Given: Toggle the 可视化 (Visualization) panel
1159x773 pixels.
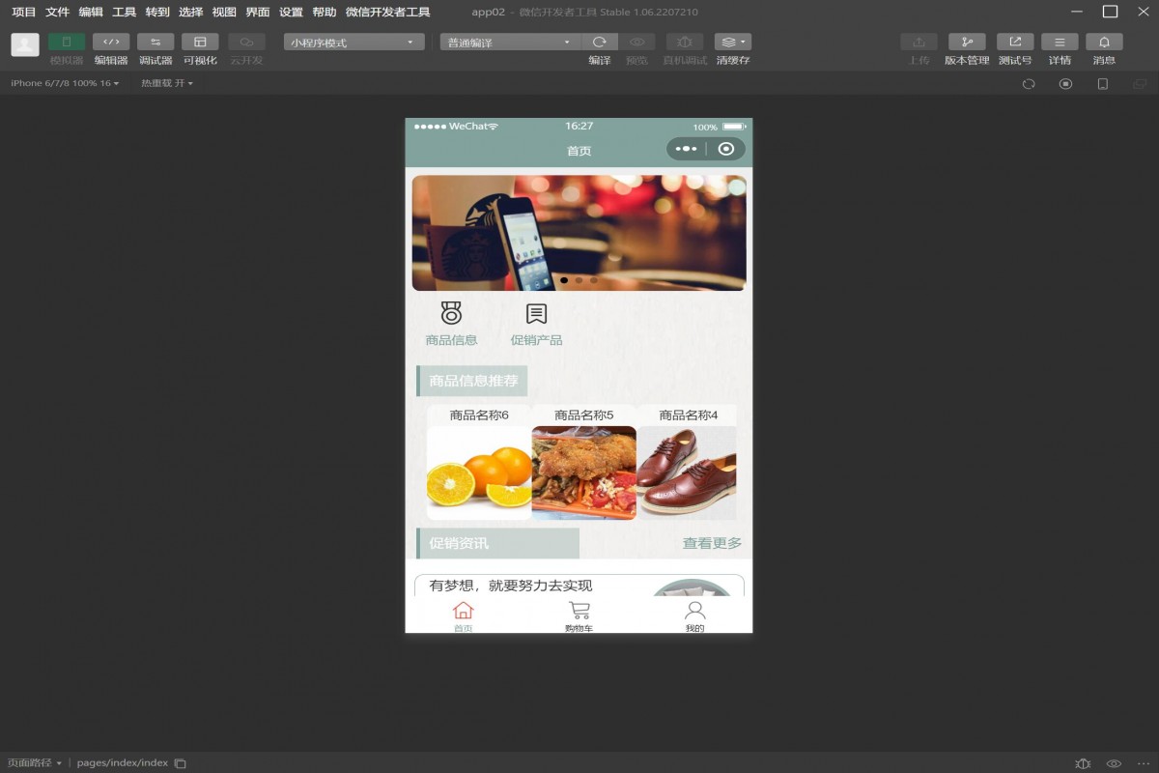Looking at the screenshot, I should pyautogui.click(x=200, y=43).
